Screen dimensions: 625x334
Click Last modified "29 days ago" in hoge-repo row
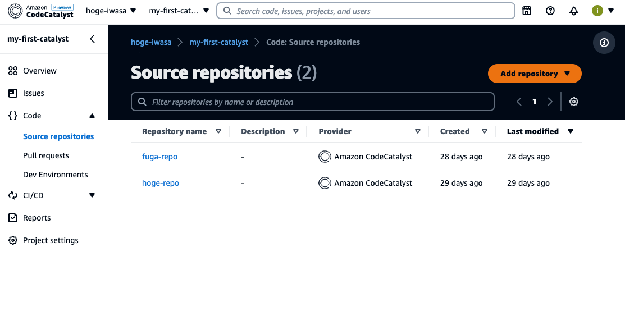coord(528,183)
